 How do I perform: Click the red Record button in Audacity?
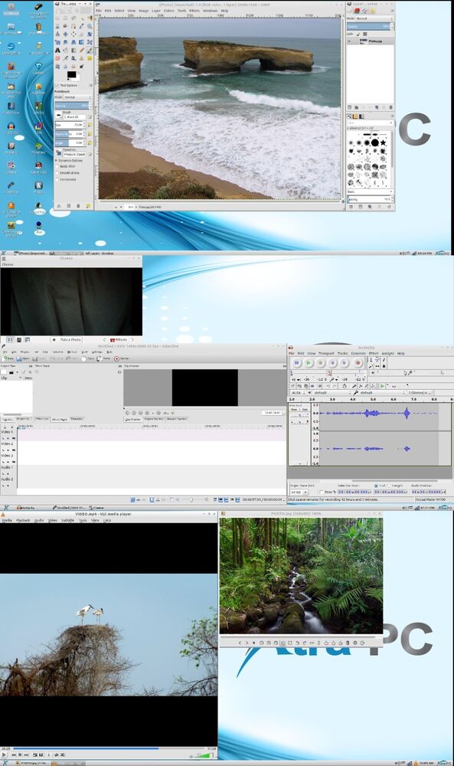click(358, 362)
